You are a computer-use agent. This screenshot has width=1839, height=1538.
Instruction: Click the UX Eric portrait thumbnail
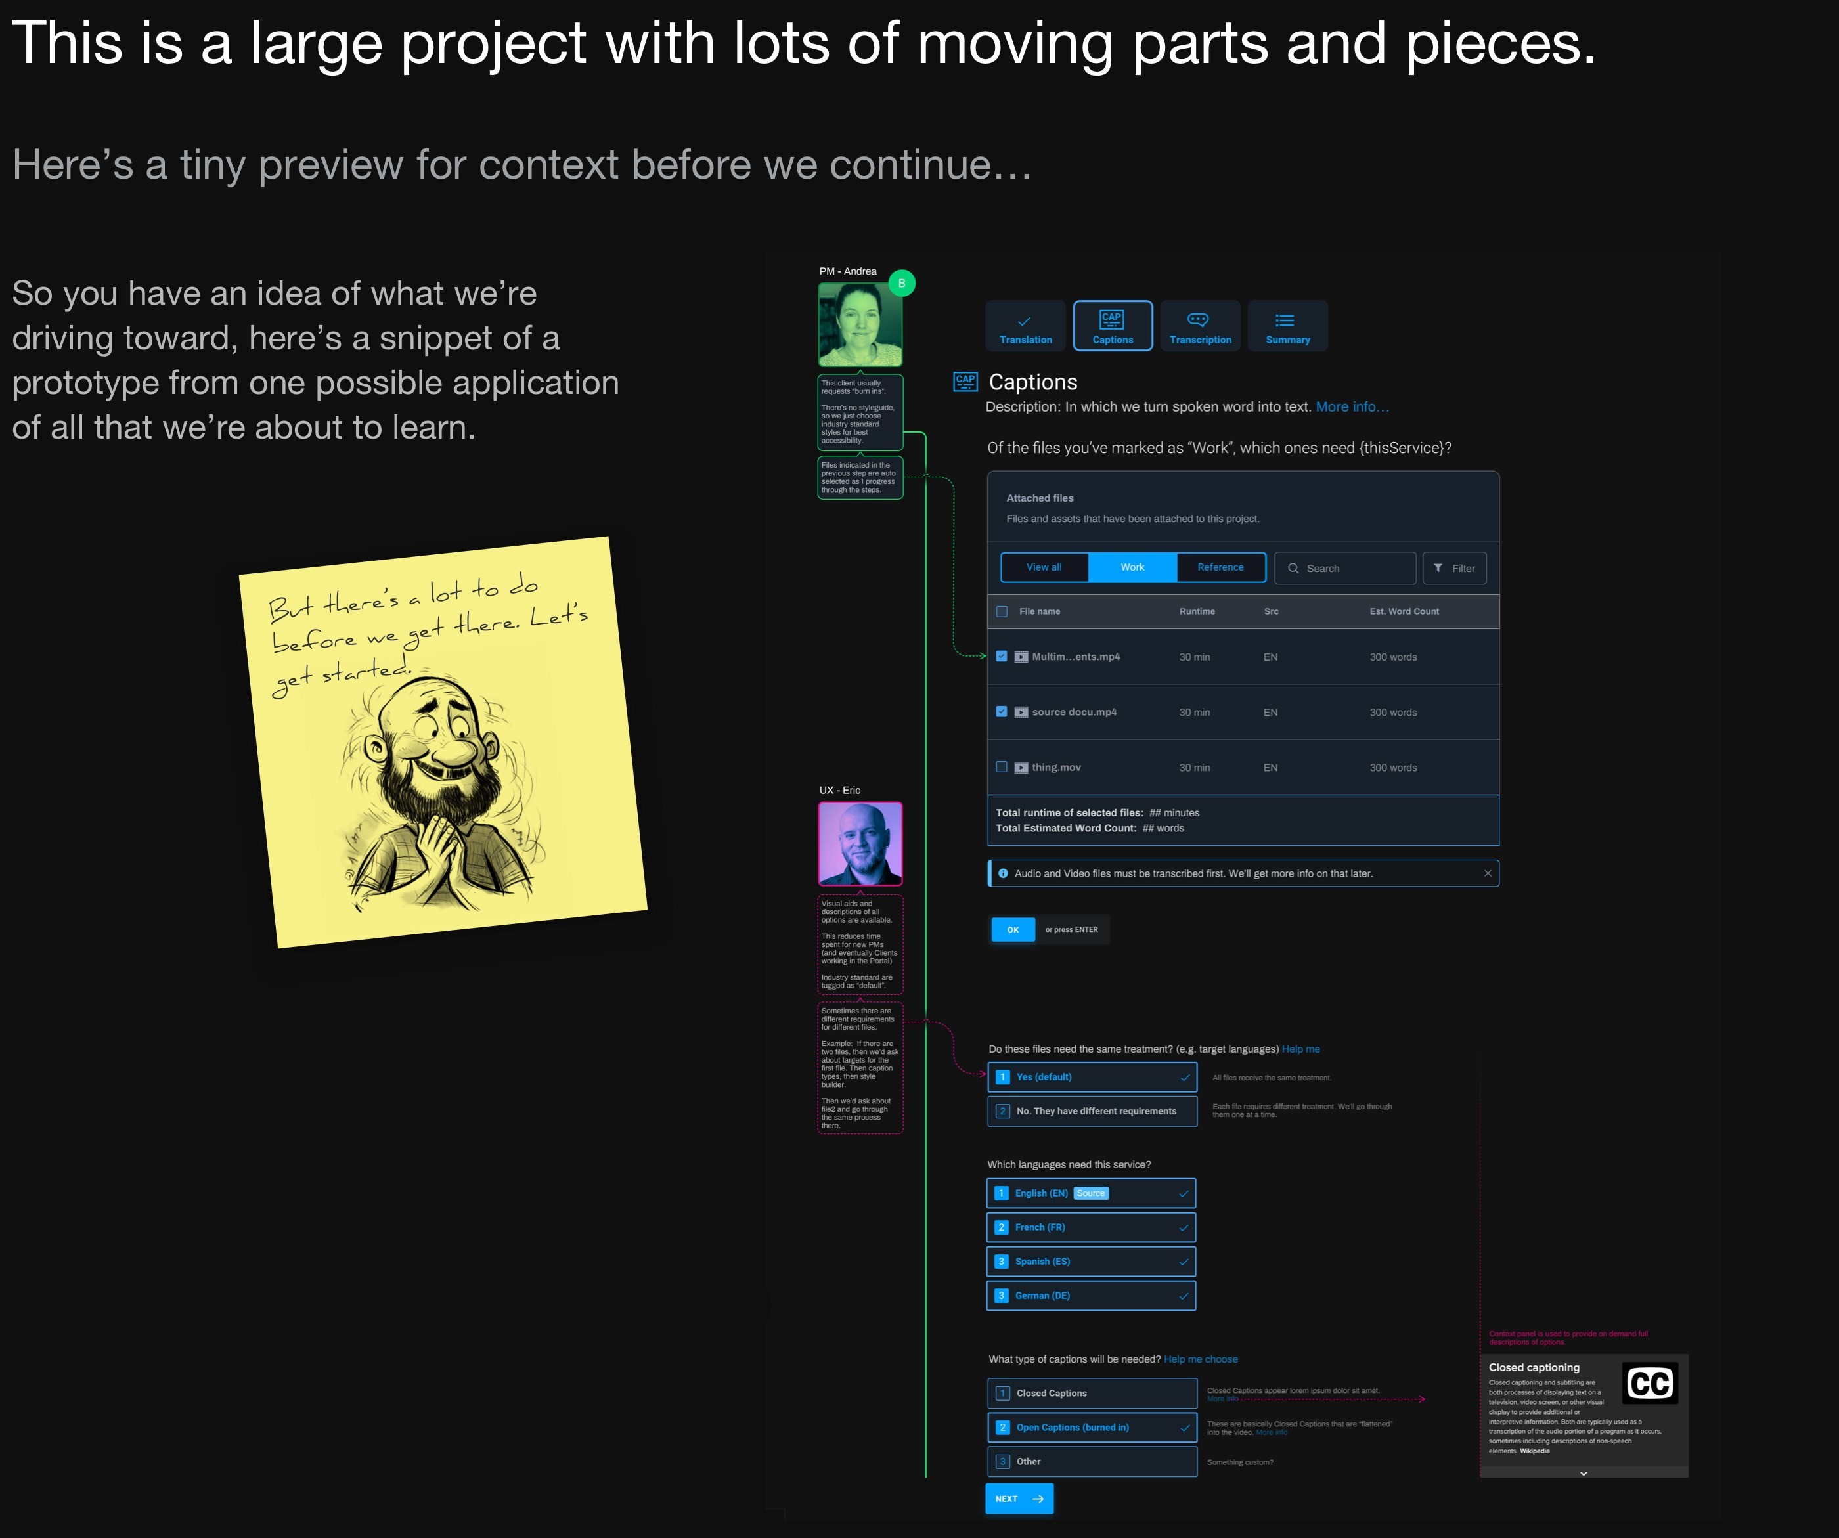pyautogui.click(x=859, y=843)
